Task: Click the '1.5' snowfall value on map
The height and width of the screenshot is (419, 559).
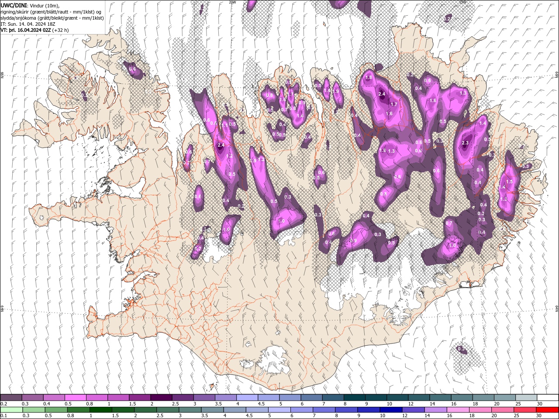Action: [509, 182]
